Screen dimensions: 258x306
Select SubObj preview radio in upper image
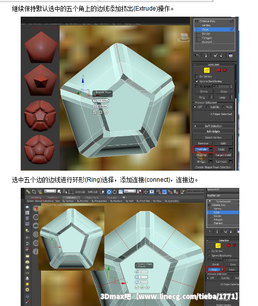pyautogui.click(x=208, y=107)
